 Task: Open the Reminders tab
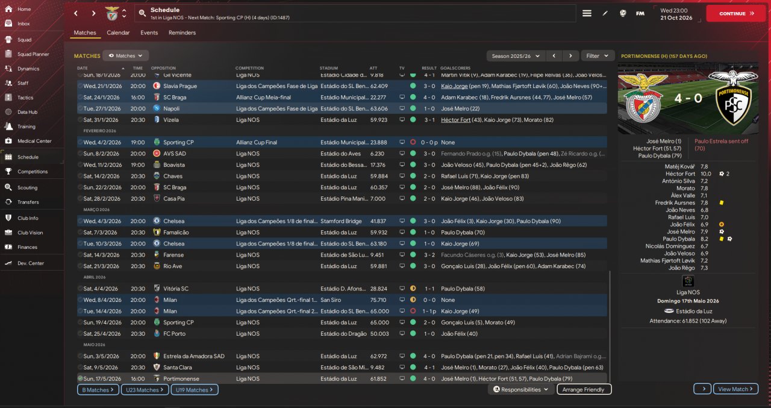click(x=182, y=33)
